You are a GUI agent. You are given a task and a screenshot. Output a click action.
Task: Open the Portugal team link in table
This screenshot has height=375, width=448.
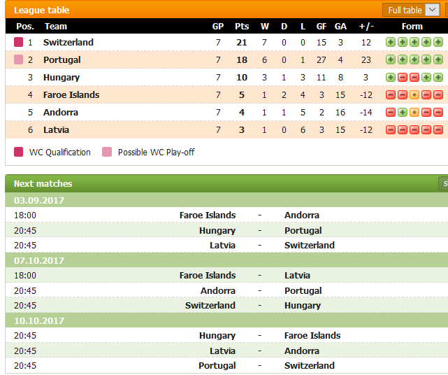coord(62,59)
